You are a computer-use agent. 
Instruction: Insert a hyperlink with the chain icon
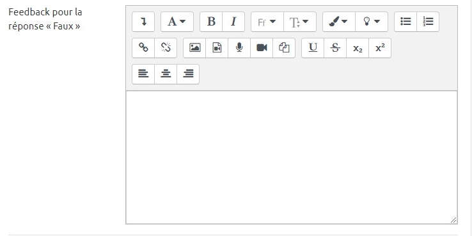(x=143, y=48)
